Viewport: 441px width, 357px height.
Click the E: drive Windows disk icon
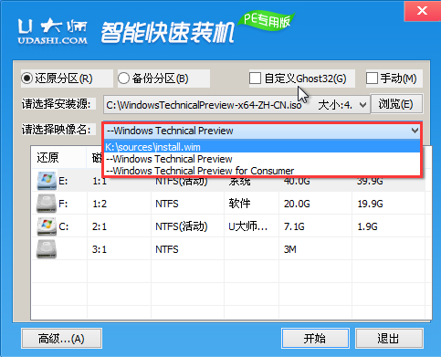(x=47, y=181)
